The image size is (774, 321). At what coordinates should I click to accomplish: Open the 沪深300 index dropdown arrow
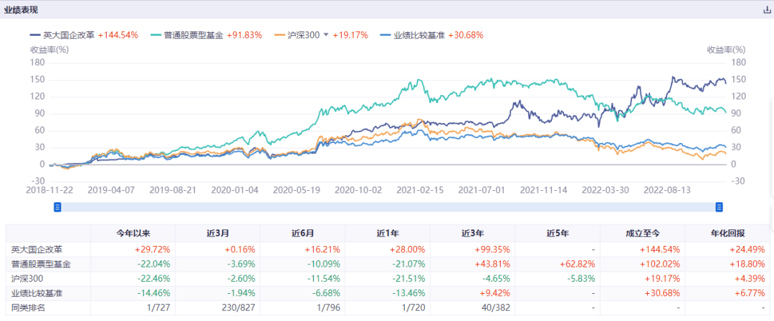tap(326, 34)
